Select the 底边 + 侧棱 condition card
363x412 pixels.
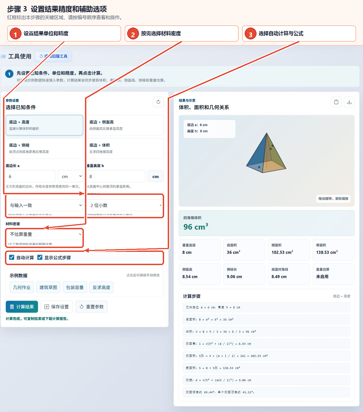click(x=44, y=148)
